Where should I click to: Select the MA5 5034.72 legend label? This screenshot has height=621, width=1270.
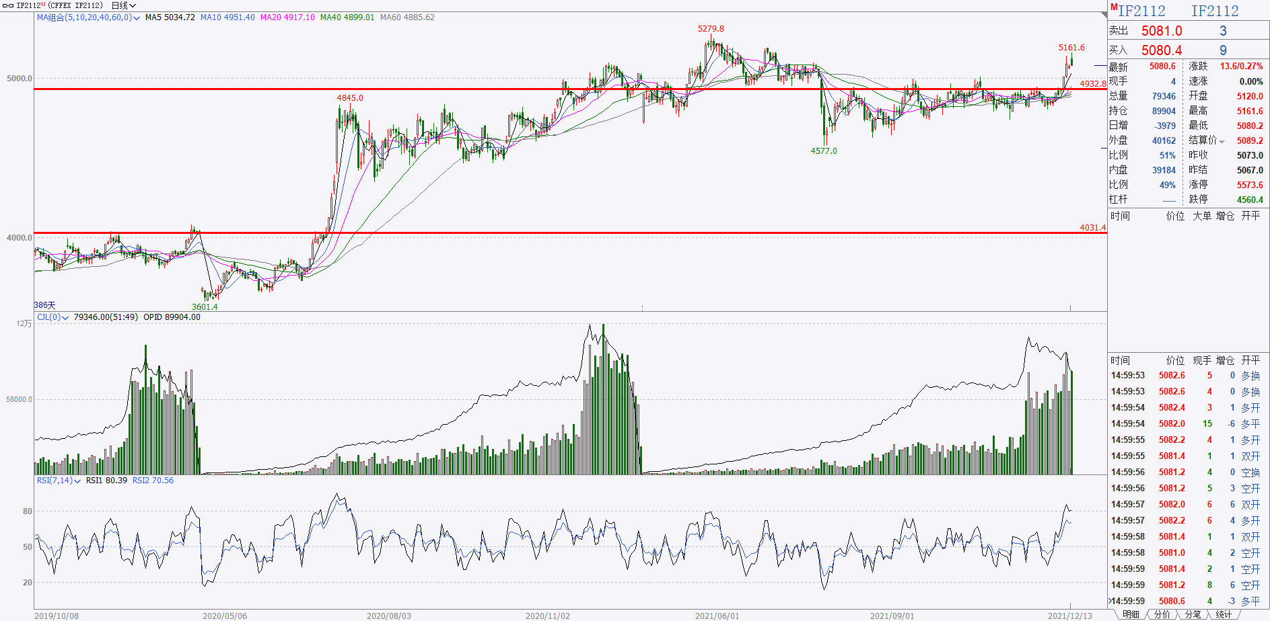(x=170, y=17)
